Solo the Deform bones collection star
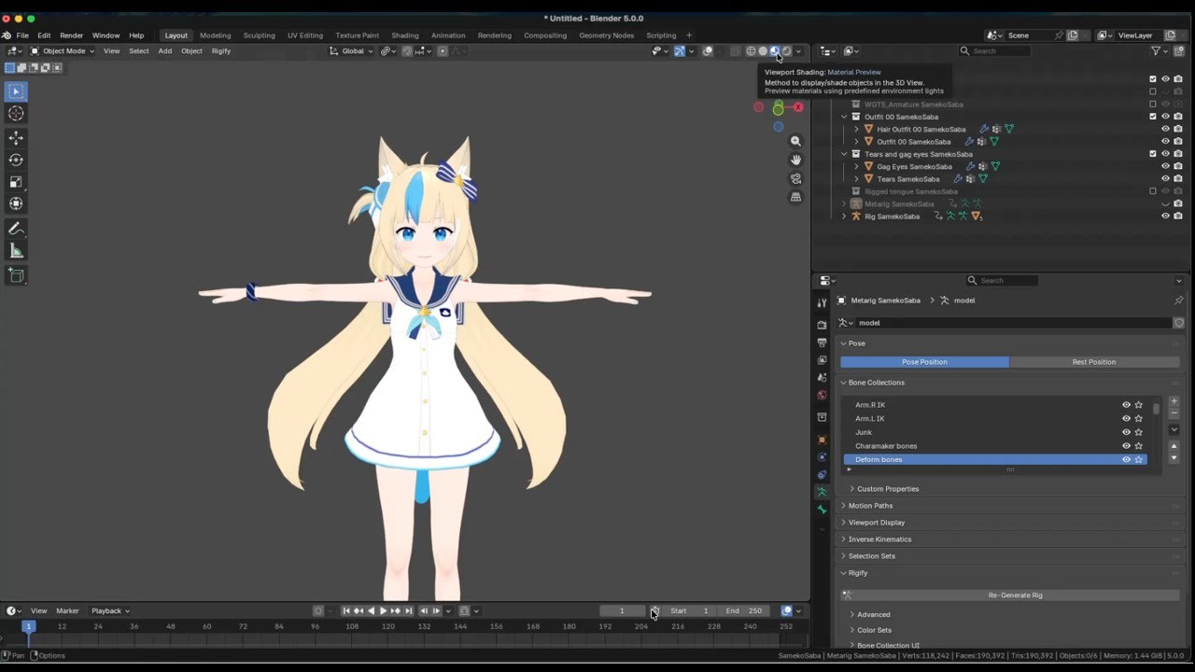Viewport: 1195px width, 672px height. tap(1139, 459)
